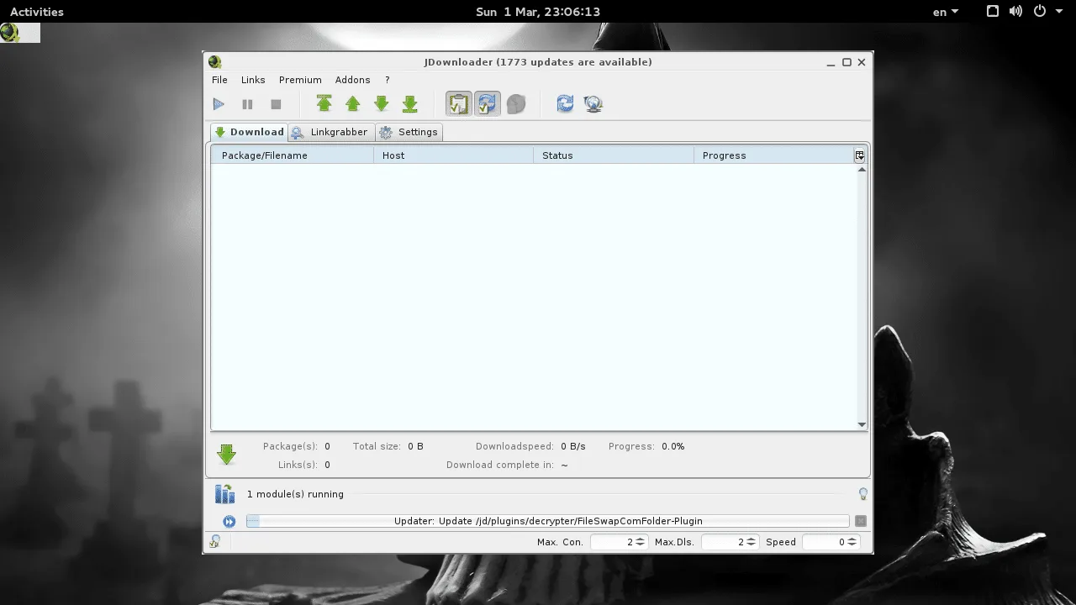Click the 'Downloadspeed:' label
This screenshot has height=605, width=1076.
[x=514, y=446]
